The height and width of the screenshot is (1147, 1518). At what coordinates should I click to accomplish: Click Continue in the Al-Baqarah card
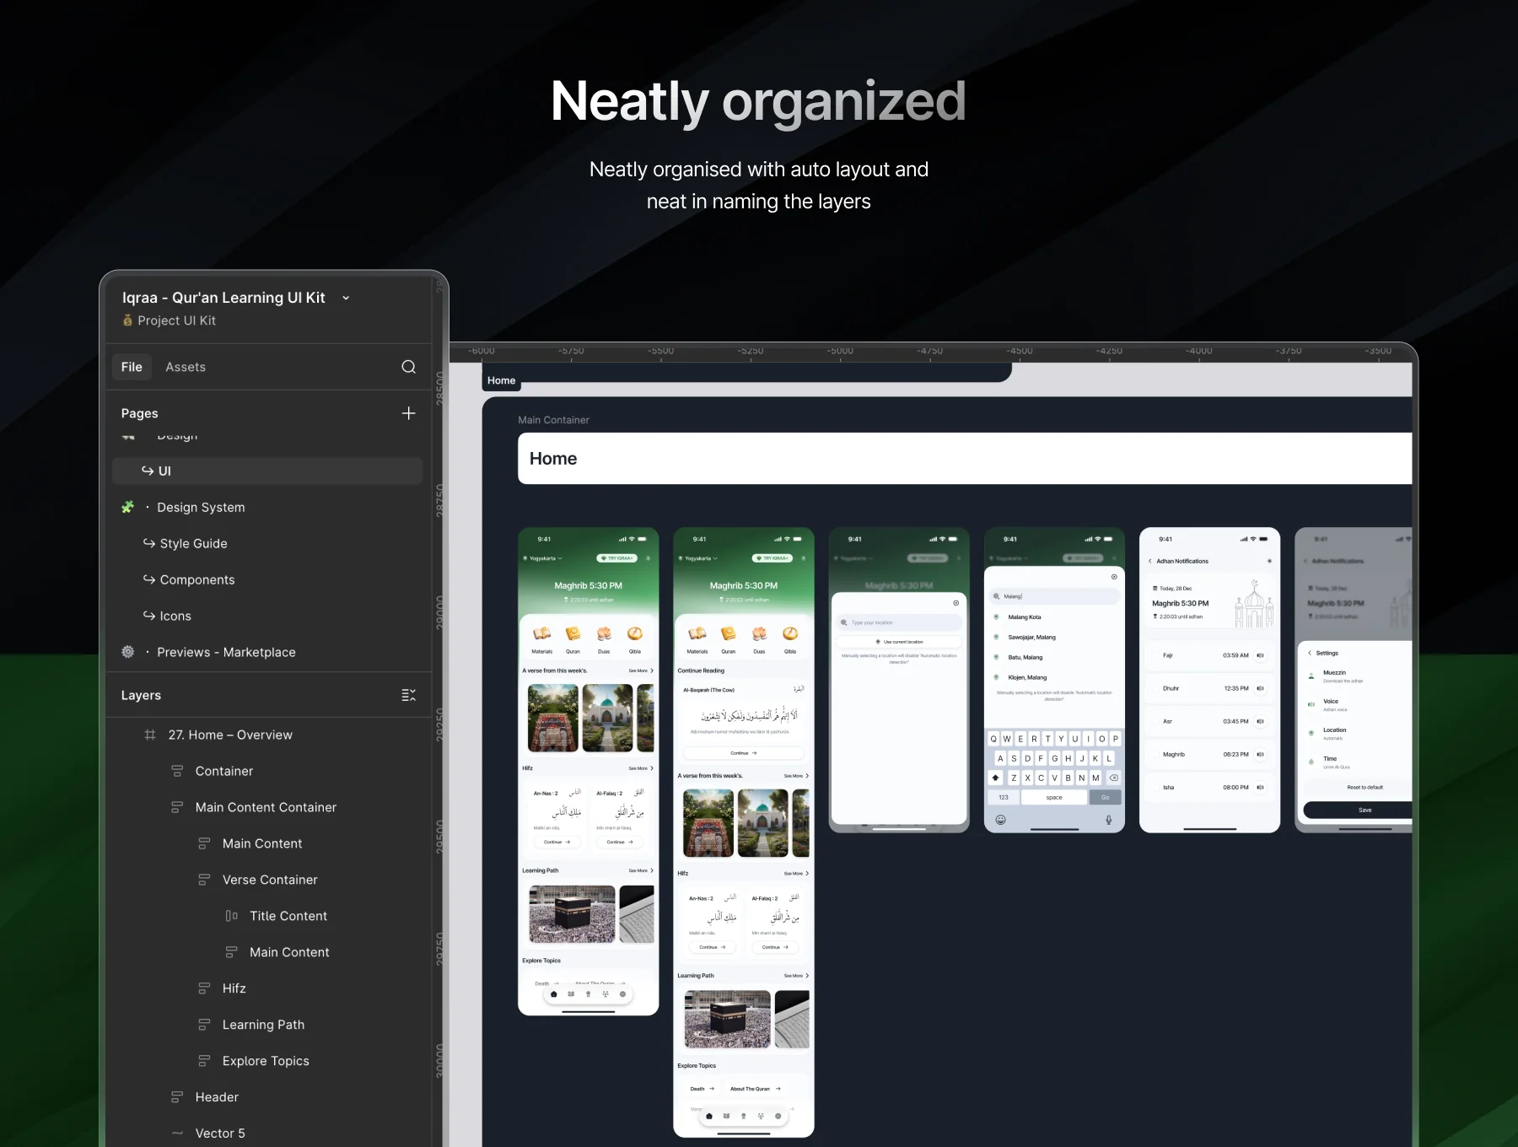click(x=743, y=753)
